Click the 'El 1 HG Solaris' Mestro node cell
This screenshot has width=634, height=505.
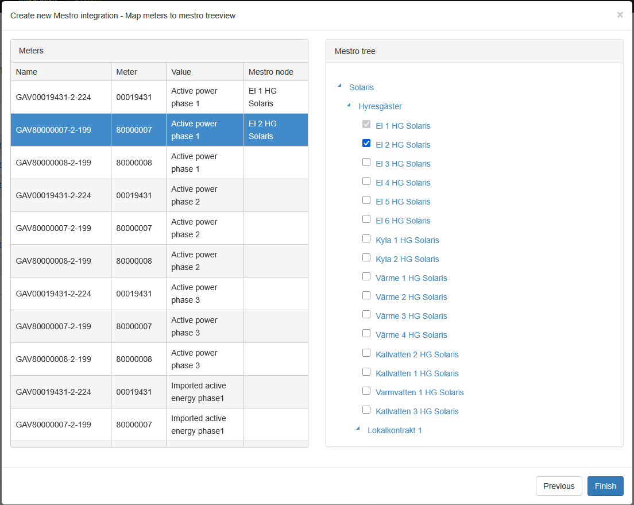(276, 97)
